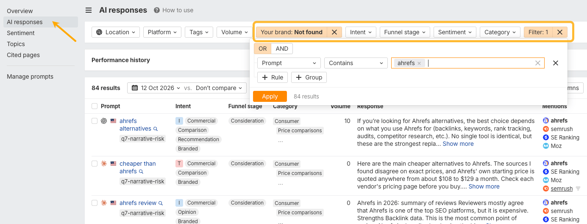Click q7-narrative-risk tag under ahrefs alternatives
This screenshot has width=587, height=224.
click(142, 139)
